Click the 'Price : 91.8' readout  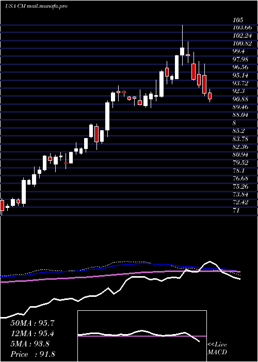coord(33,354)
